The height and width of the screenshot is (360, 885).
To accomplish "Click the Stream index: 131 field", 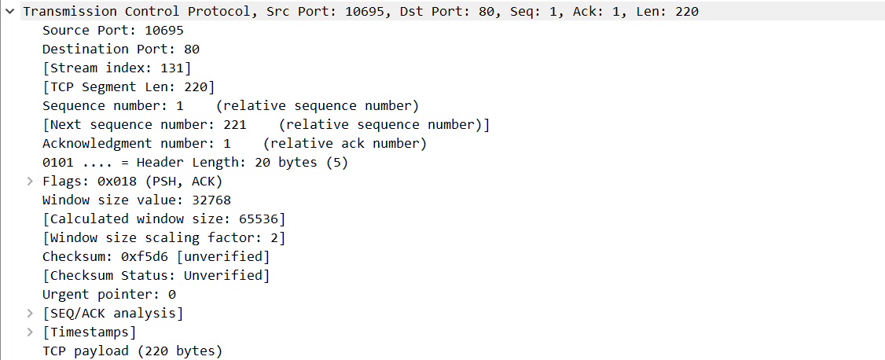I will coord(116,68).
